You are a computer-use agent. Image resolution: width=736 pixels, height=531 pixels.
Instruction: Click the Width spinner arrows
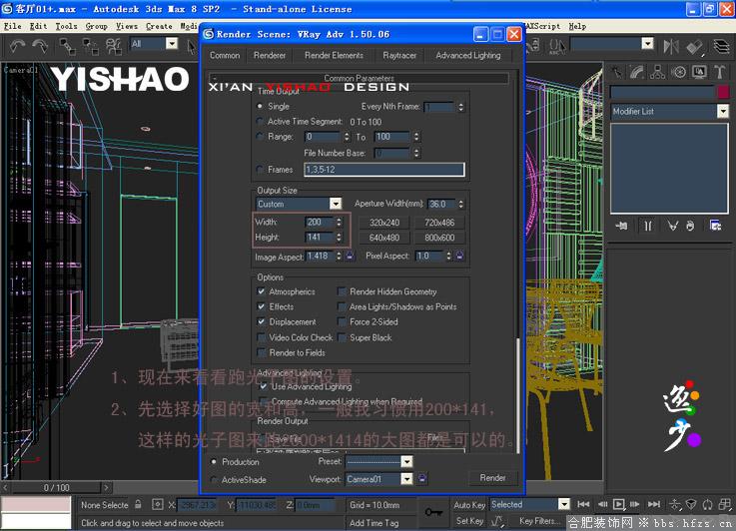click(x=339, y=222)
